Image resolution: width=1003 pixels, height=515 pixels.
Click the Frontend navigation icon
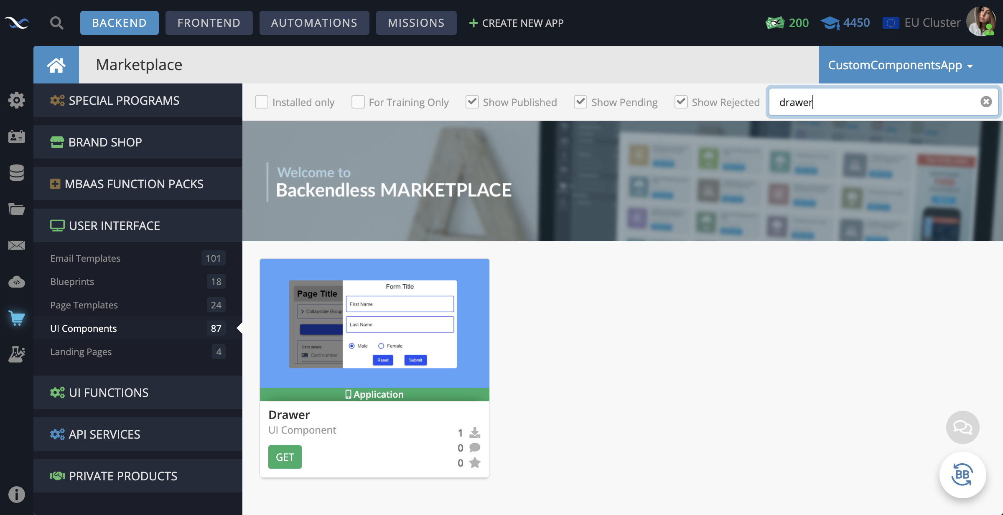pyautogui.click(x=209, y=23)
